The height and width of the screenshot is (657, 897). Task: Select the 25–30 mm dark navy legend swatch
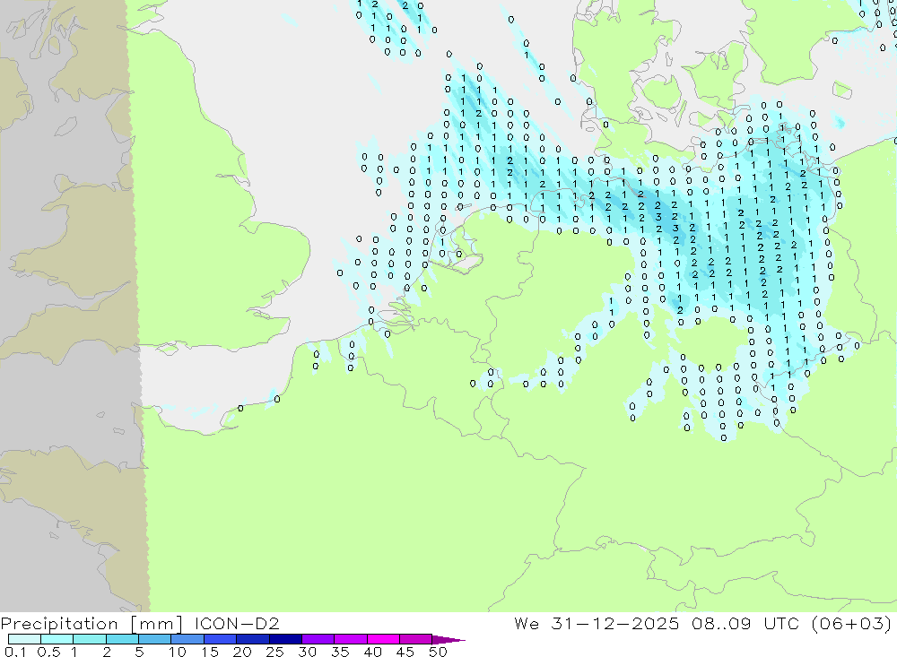tap(285, 639)
